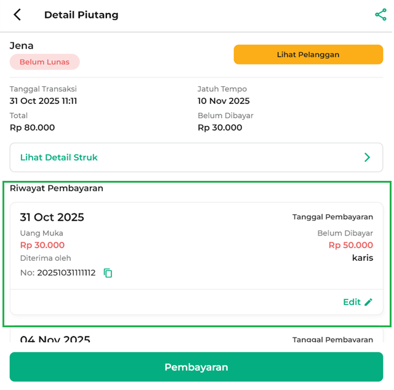Open the 04 Nov 2025 payment entry
Viewport: 394px width, 390px height.
(x=55, y=340)
